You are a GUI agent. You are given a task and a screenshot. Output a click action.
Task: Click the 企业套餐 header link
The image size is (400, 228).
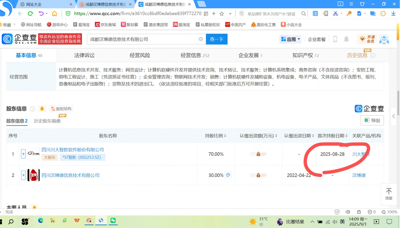(317, 39)
